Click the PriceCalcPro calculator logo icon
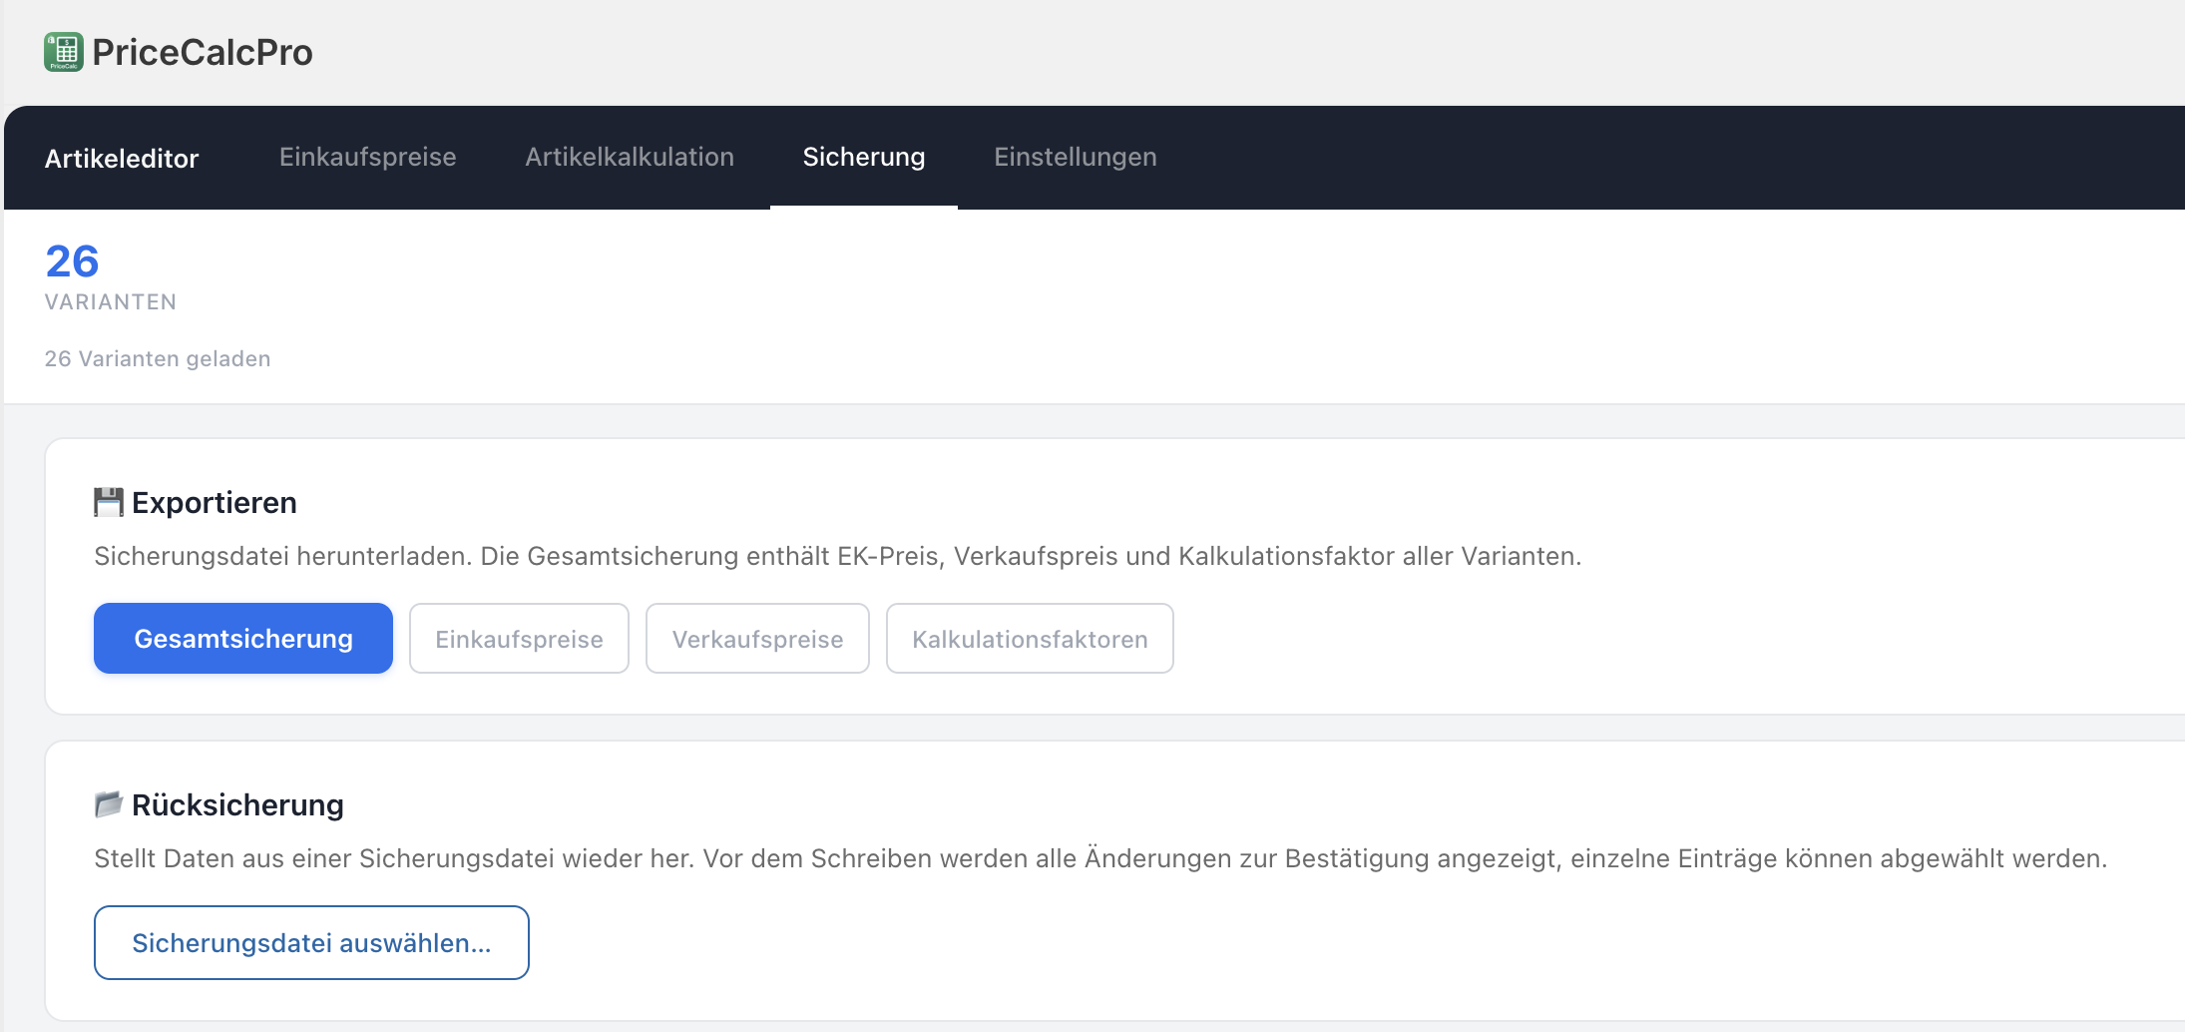 [x=63, y=52]
